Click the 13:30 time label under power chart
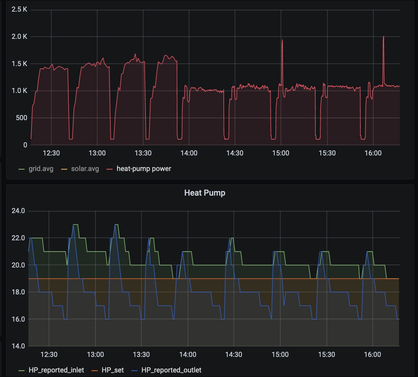This screenshot has height=377, width=418. click(x=143, y=153)
